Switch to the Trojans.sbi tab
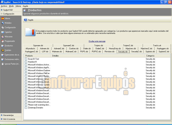 [x=99, y=45]
